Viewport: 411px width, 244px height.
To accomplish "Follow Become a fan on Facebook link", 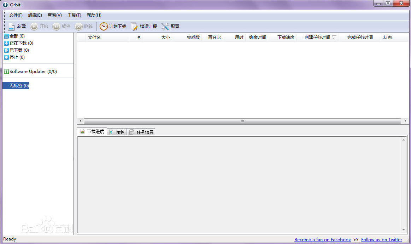I will click(x=323, y=239).
